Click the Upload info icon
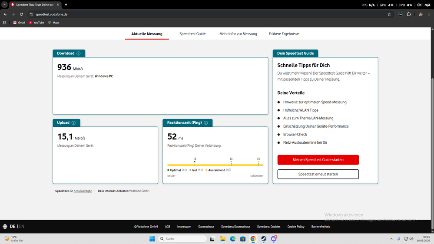Screen dimensions: 434x244 73,123
